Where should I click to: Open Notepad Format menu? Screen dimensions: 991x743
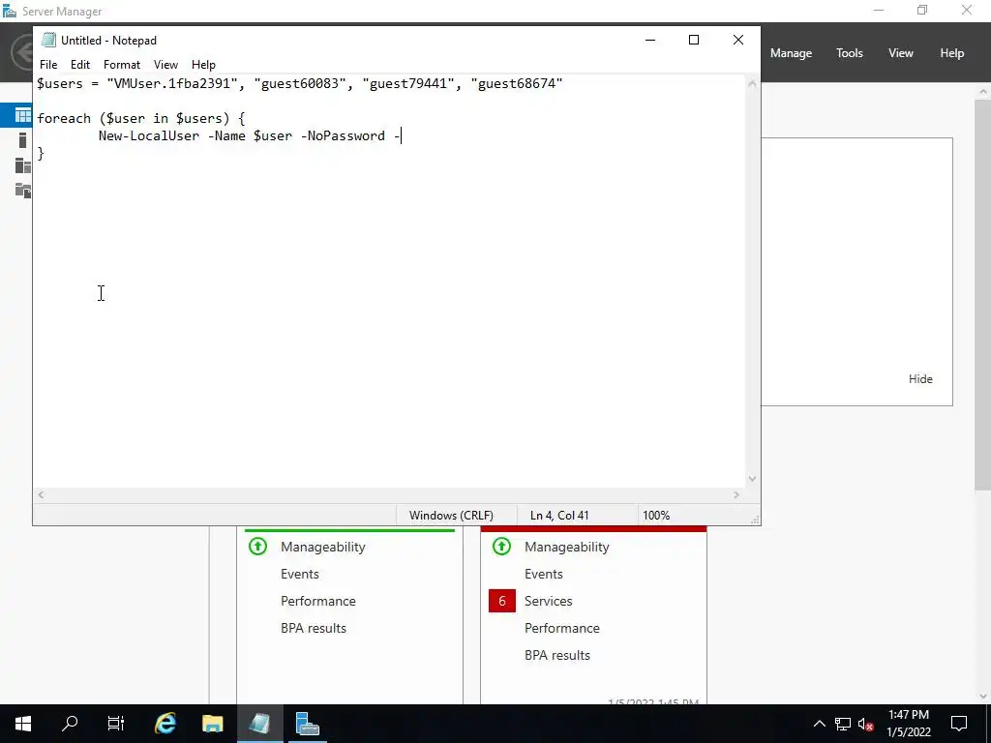tap(122, 65)
